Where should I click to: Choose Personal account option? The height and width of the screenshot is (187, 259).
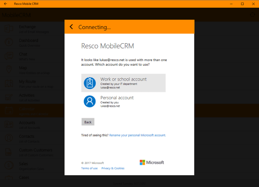click(123, 101)
